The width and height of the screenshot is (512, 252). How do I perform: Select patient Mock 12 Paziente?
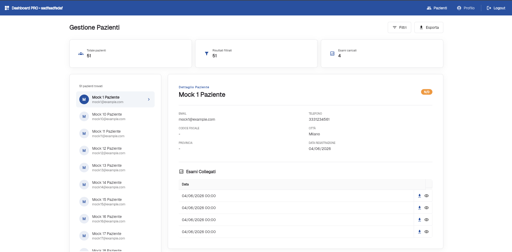tap(115, 151)
